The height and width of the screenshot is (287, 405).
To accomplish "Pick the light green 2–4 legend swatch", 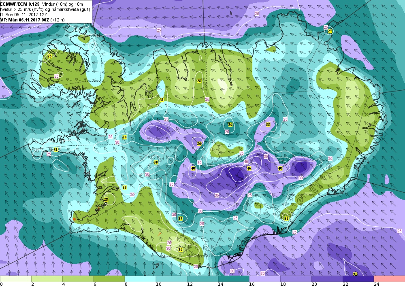I will click(47, 279).
